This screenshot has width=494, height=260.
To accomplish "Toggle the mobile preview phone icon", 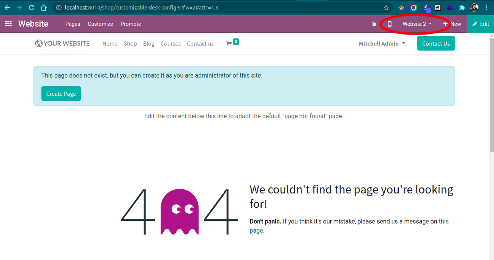I will click(x=390, y=24).
